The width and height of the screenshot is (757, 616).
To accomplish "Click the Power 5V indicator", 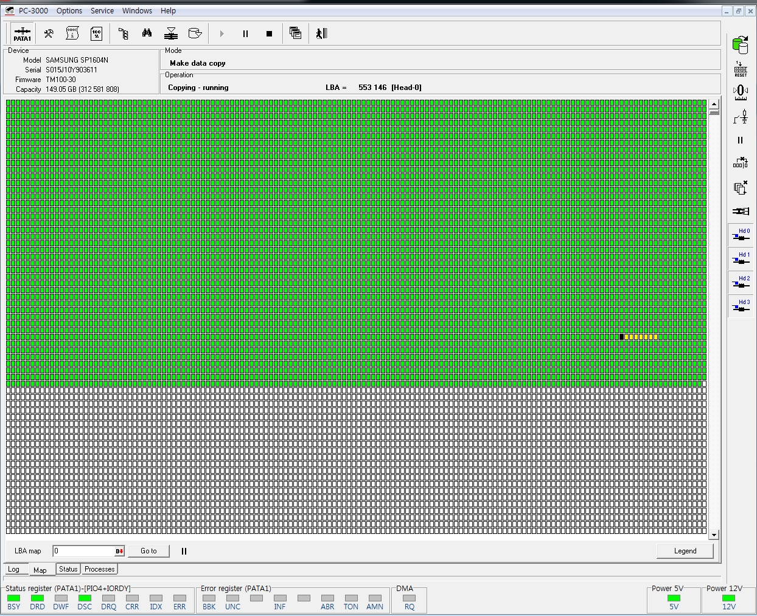I will 674,598.
